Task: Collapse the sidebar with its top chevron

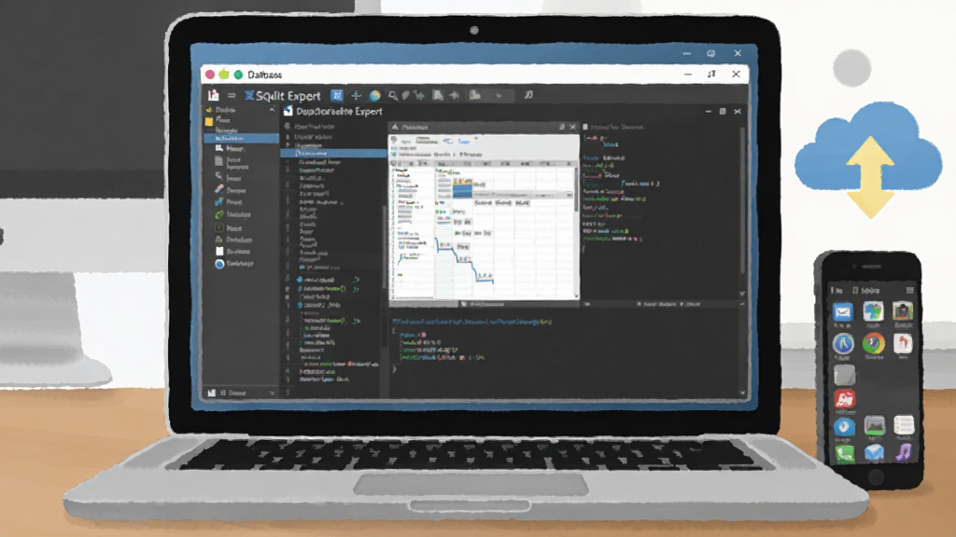Action: tap(272, 110)
